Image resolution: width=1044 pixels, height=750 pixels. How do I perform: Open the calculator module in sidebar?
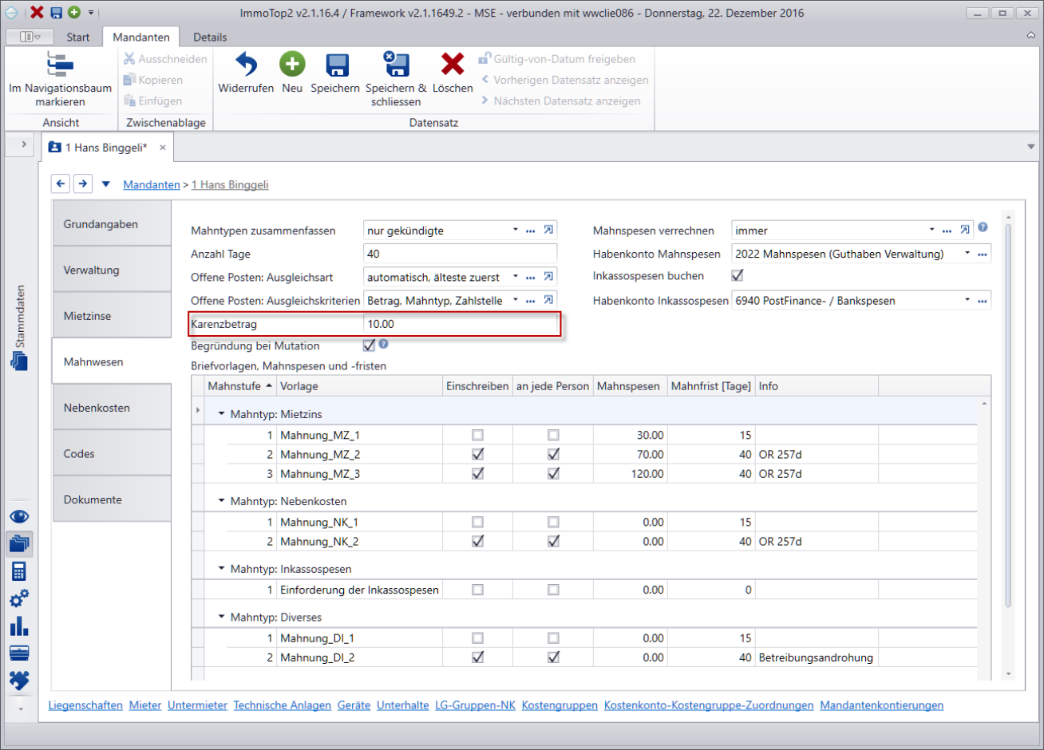(x=19, y=571)
